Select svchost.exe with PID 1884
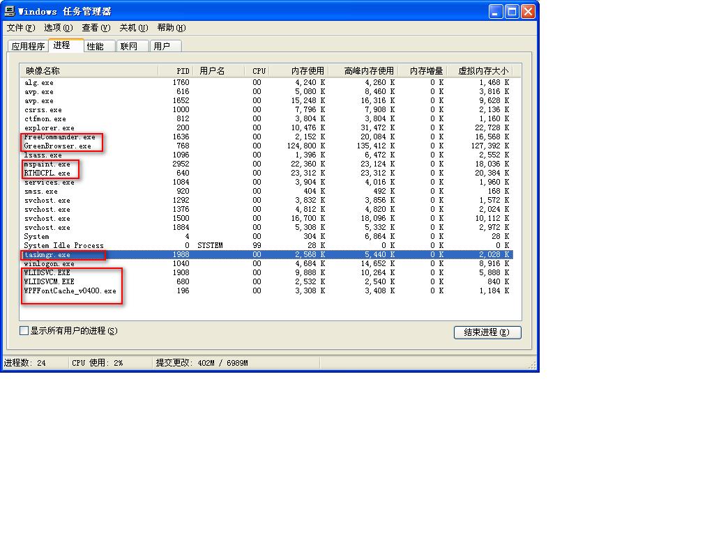 pos(267,228)
